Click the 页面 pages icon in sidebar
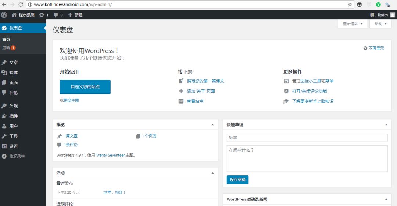The image size is (397, 206). [4, 83]
